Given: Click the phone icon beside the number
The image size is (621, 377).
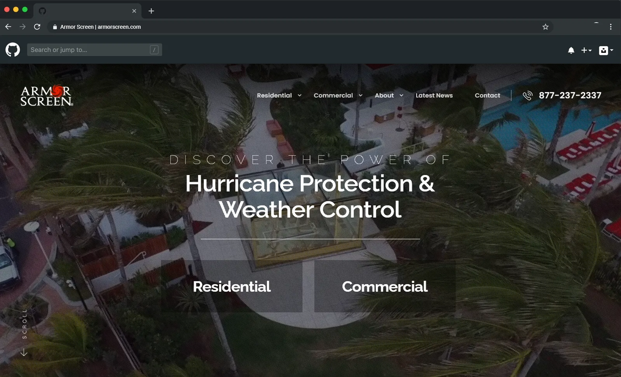Looking at the screenshot, I should coord(527,96).
